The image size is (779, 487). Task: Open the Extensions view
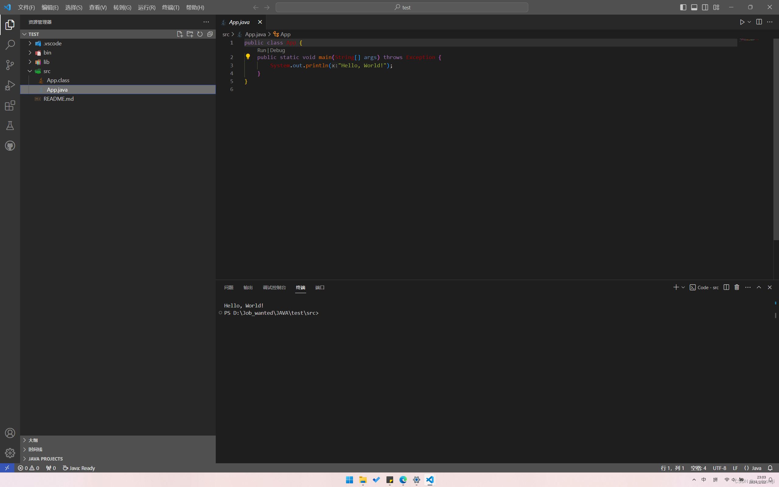10,105
